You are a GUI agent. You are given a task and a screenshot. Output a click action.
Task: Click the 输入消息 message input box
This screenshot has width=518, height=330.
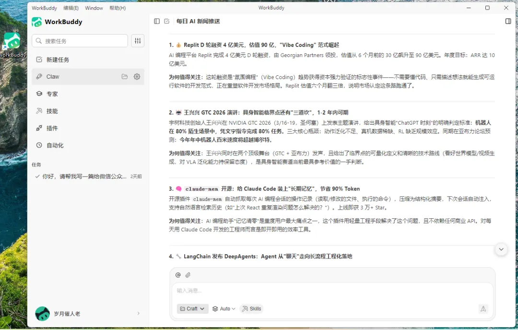point(332,291)
